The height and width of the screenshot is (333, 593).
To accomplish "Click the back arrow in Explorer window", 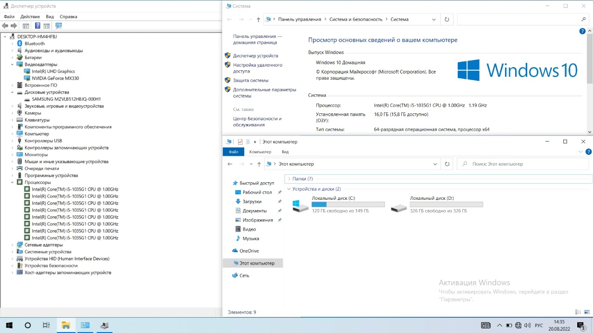I will (x=230, y=164).
